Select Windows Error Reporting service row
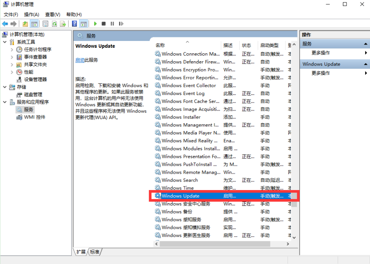Screen dimensions: 370x264 click(x=223, y=78)
